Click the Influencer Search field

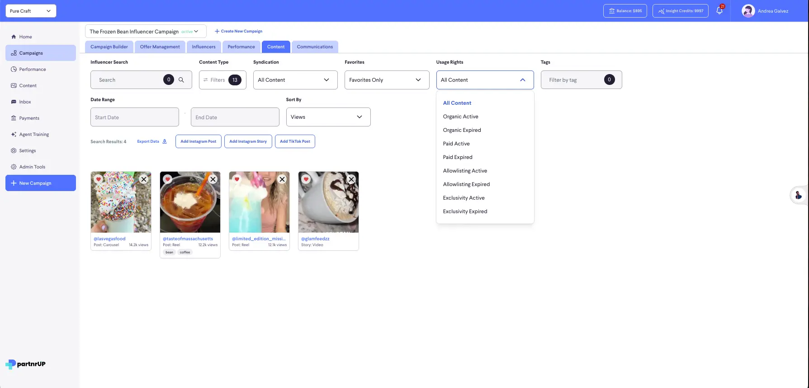[141, 80]
